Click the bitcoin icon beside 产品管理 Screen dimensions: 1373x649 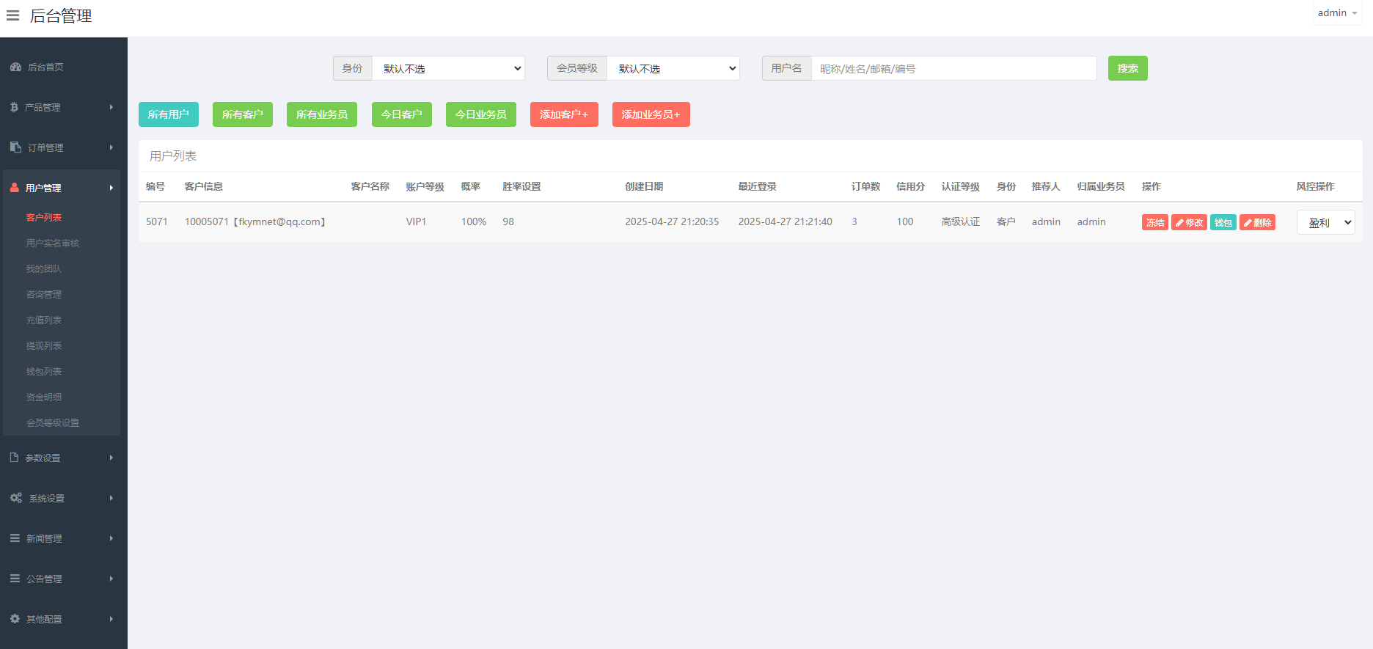pos(14,107)
